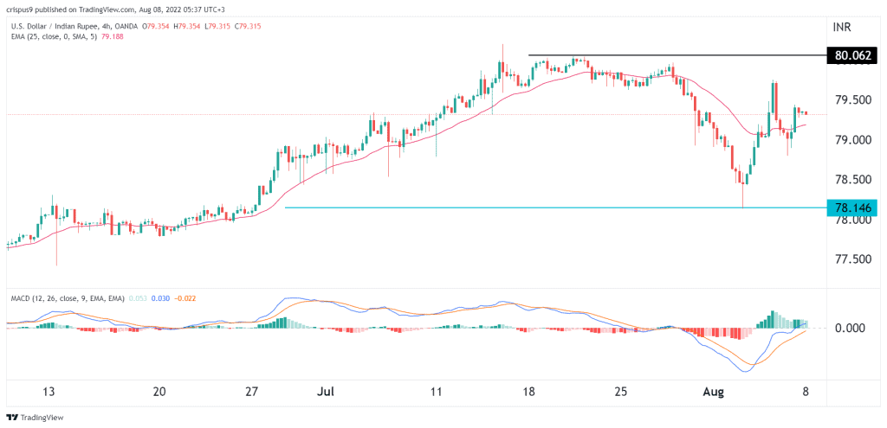
Task: Click the 13 date axis label
Action: click(x=49, y=392)
